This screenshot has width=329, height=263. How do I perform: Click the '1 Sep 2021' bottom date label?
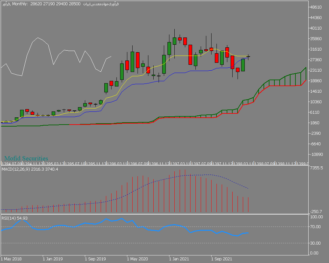(x=222, y=259)
